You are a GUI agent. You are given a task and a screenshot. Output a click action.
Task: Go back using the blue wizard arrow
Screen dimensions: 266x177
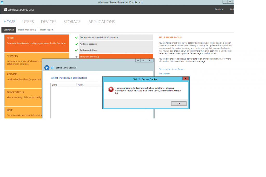click(47, 68)
